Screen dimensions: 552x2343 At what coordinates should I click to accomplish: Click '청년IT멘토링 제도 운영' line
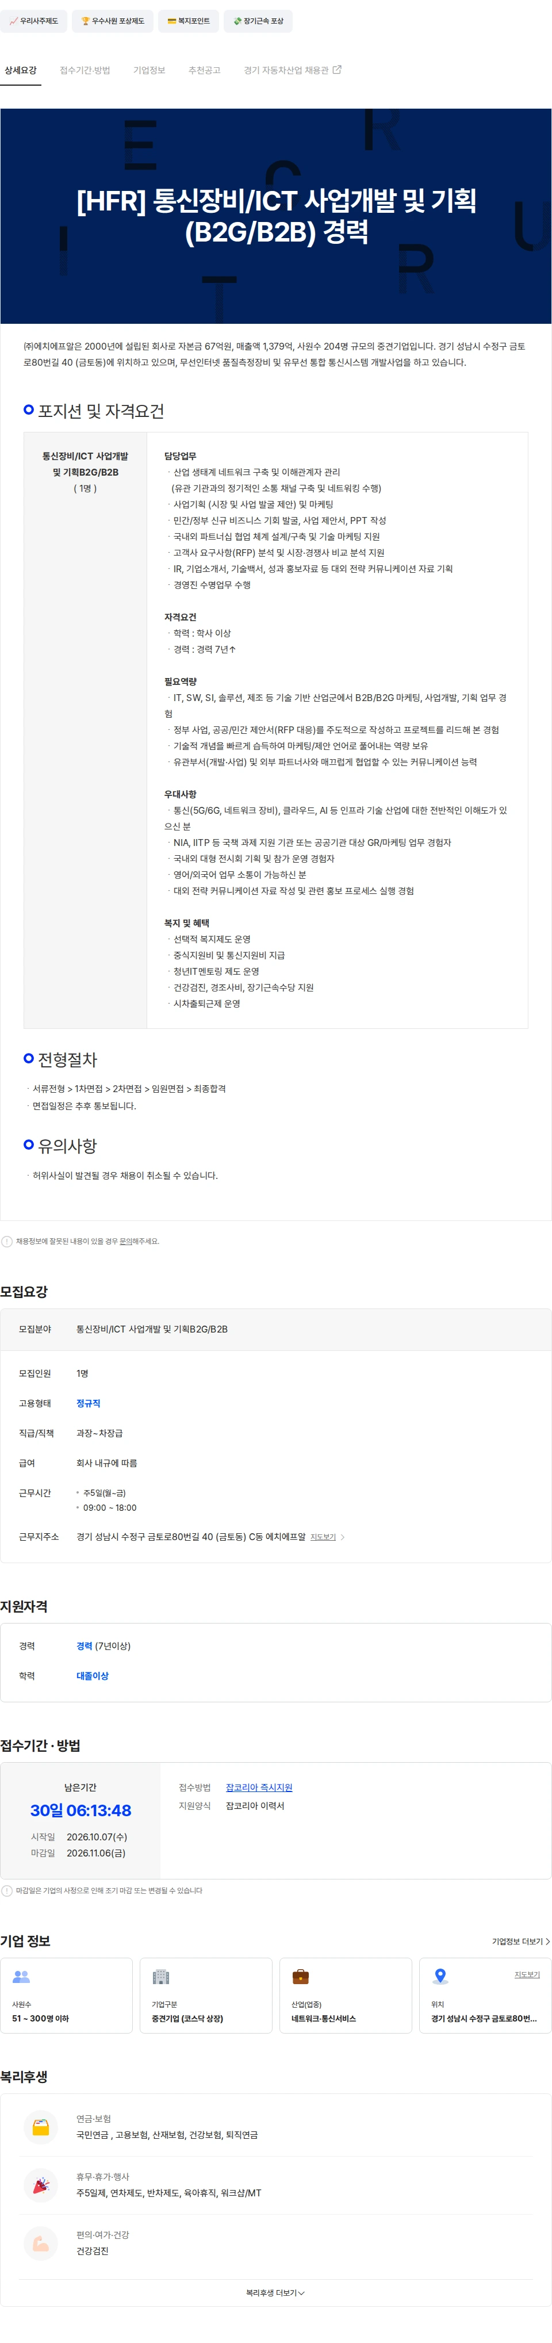(216, 970)
